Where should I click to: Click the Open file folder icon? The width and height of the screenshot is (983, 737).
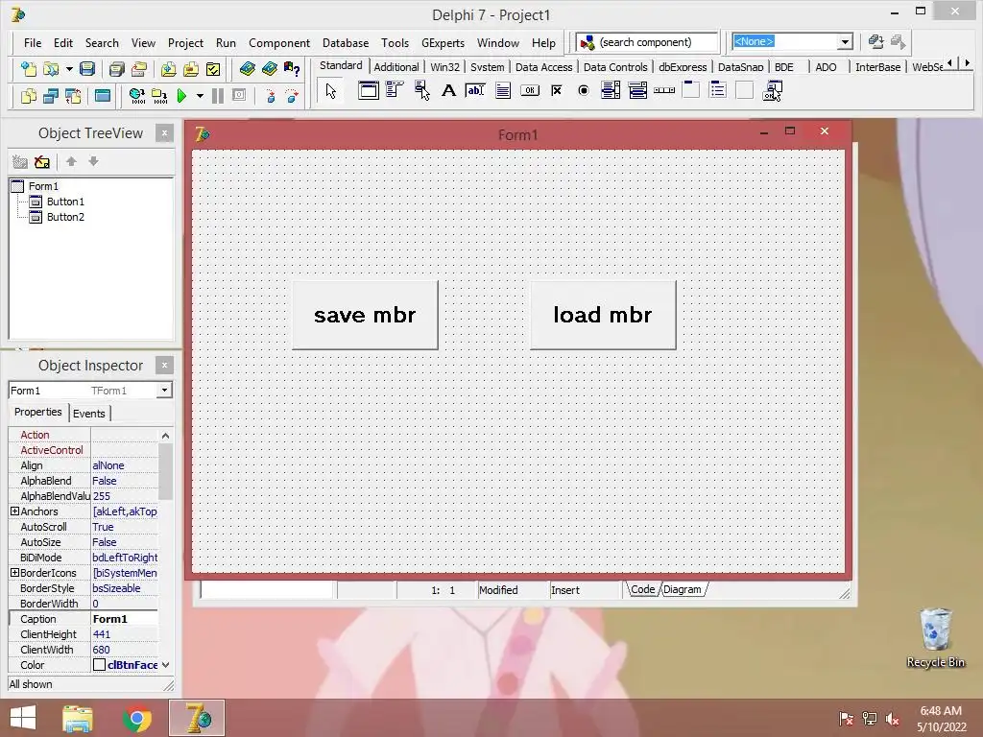51,68
